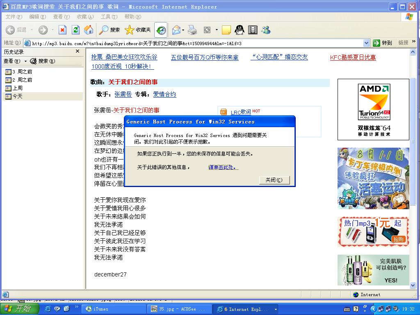420x315 pixels.
Task: Click the help question mark tray icon
Action: (356, 309)
